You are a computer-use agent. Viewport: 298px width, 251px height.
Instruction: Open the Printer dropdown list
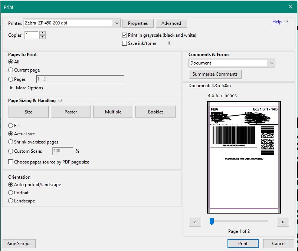(117, 23)
